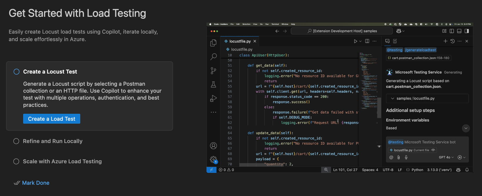Select the Refine and Run Locally step radio
482x196 pixels.
(x=16, y=141)
